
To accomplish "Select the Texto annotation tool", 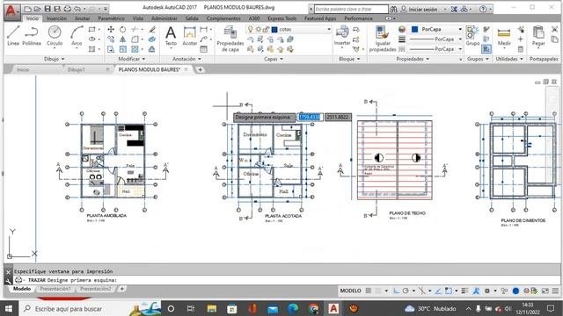I will 171,36.
